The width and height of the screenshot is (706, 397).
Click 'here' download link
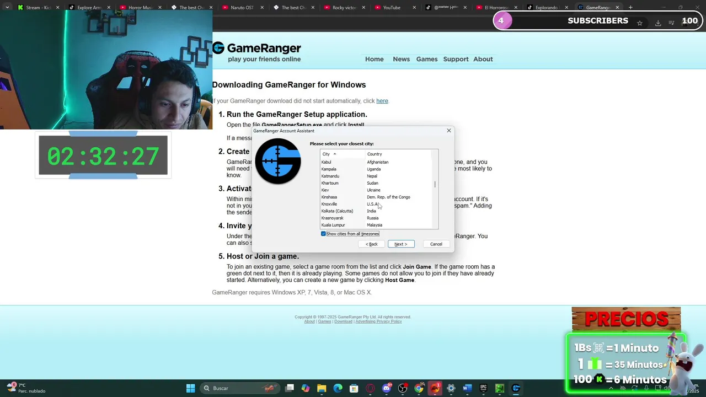click(382, 101)
